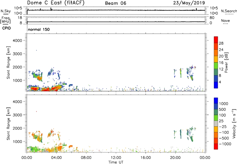Click the 'N.Sky' axis label
This screenshot has width=237, height=164.
pos(6,11)
